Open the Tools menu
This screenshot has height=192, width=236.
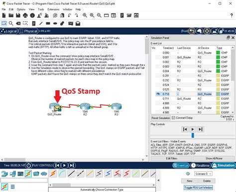[41, 9]
